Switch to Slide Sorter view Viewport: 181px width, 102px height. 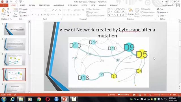tap(140, 95)
